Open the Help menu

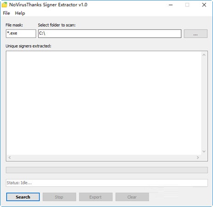click(x=20, y=13)
